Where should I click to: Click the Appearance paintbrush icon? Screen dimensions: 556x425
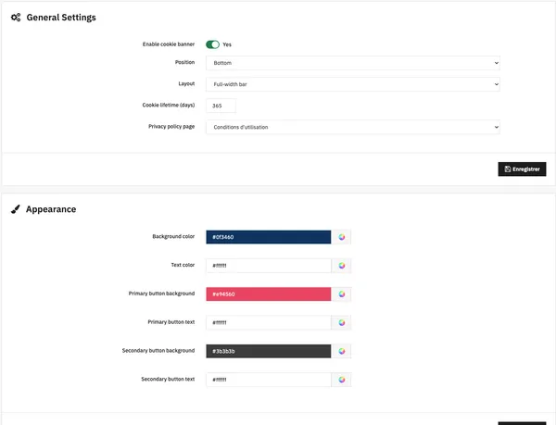click(x=15, y=209)
